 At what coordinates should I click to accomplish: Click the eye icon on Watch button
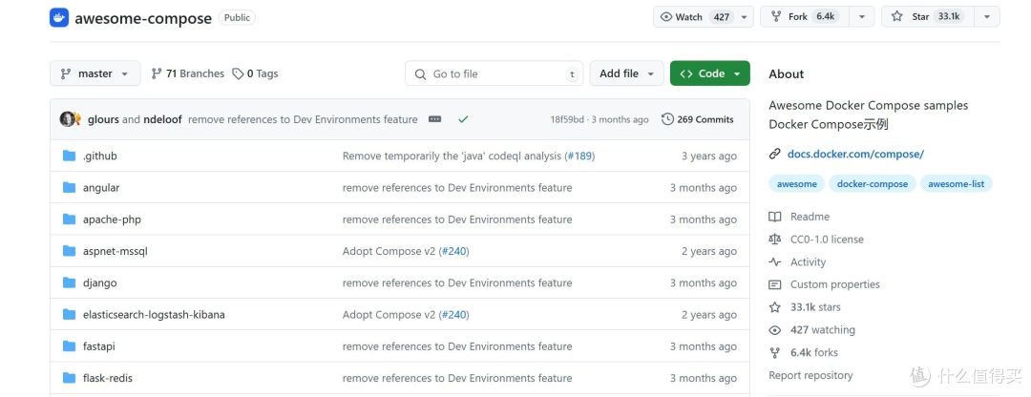pyautogui.click(x=666, y=17)
